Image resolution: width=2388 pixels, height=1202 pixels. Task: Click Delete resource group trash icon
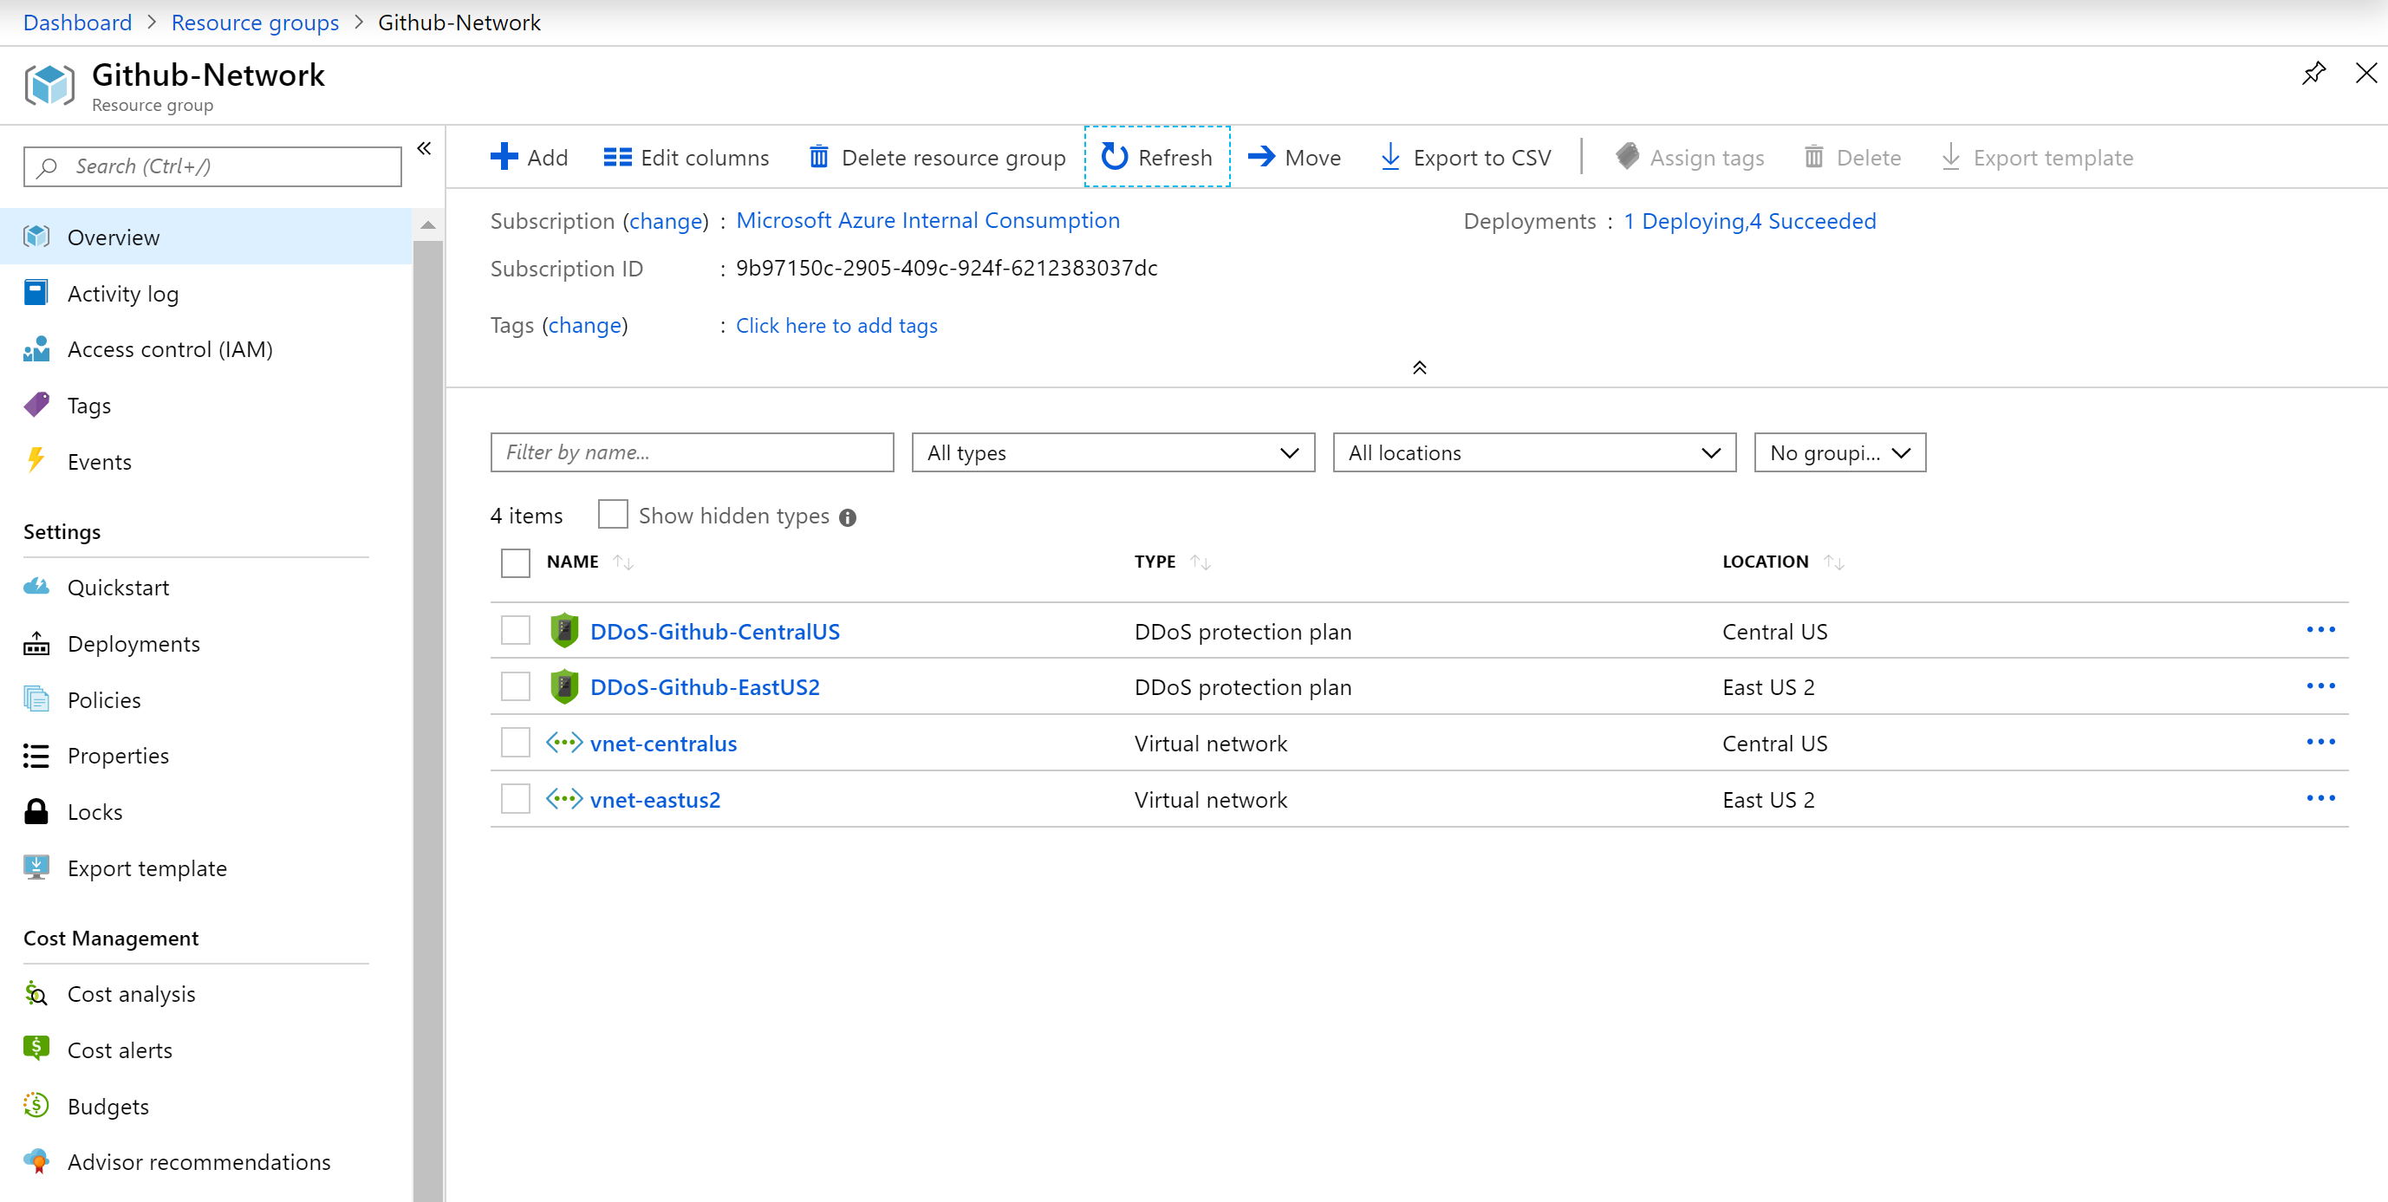(x=818, y=157)
